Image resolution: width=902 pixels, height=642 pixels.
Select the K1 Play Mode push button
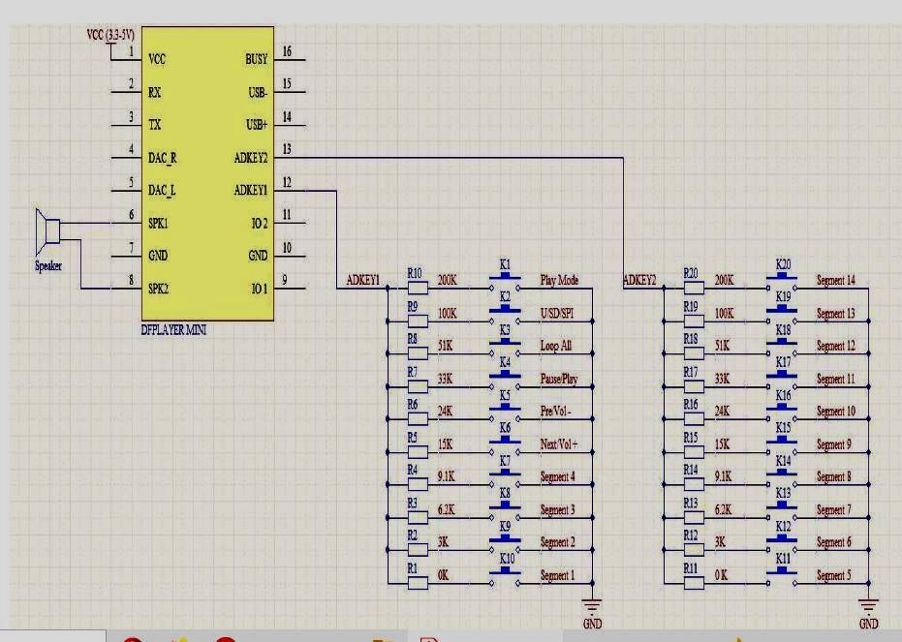pos(505,283)
